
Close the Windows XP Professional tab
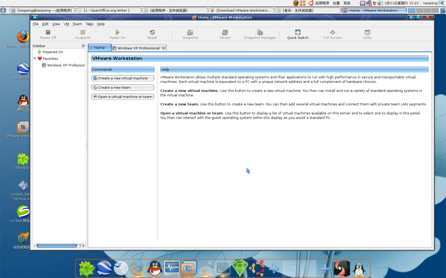click(x=164, y=48)
